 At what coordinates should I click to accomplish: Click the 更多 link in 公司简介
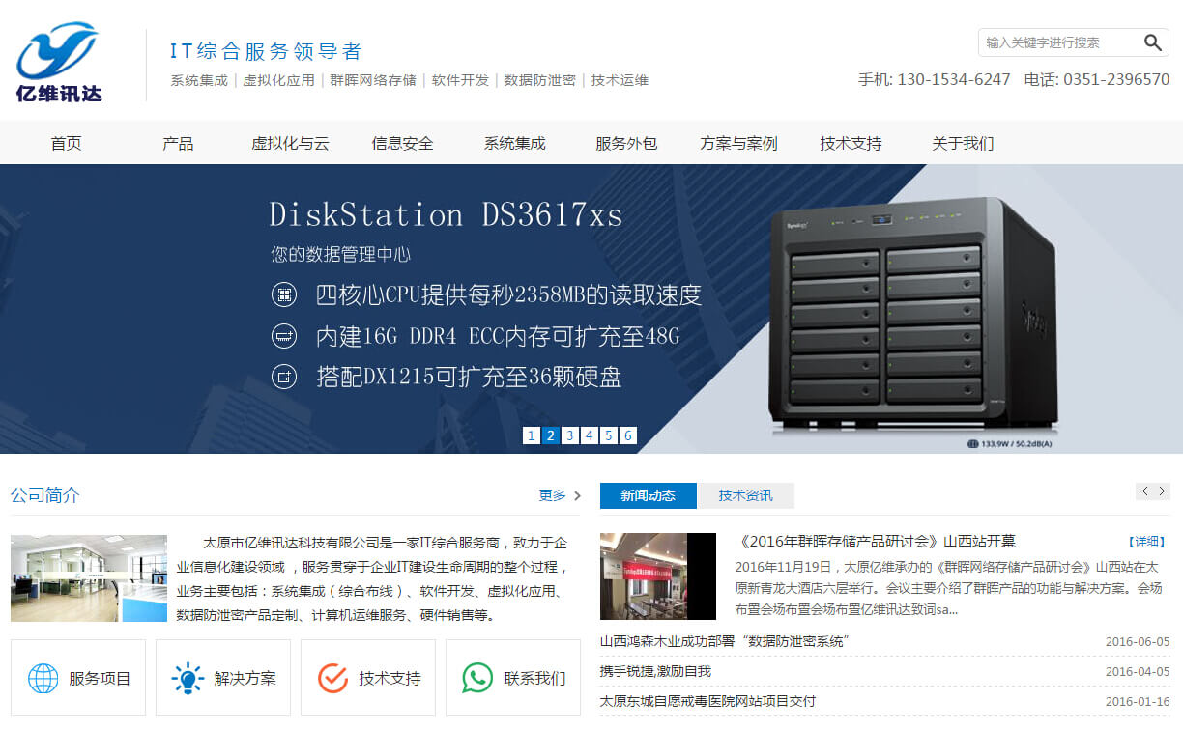click(553, 495)
